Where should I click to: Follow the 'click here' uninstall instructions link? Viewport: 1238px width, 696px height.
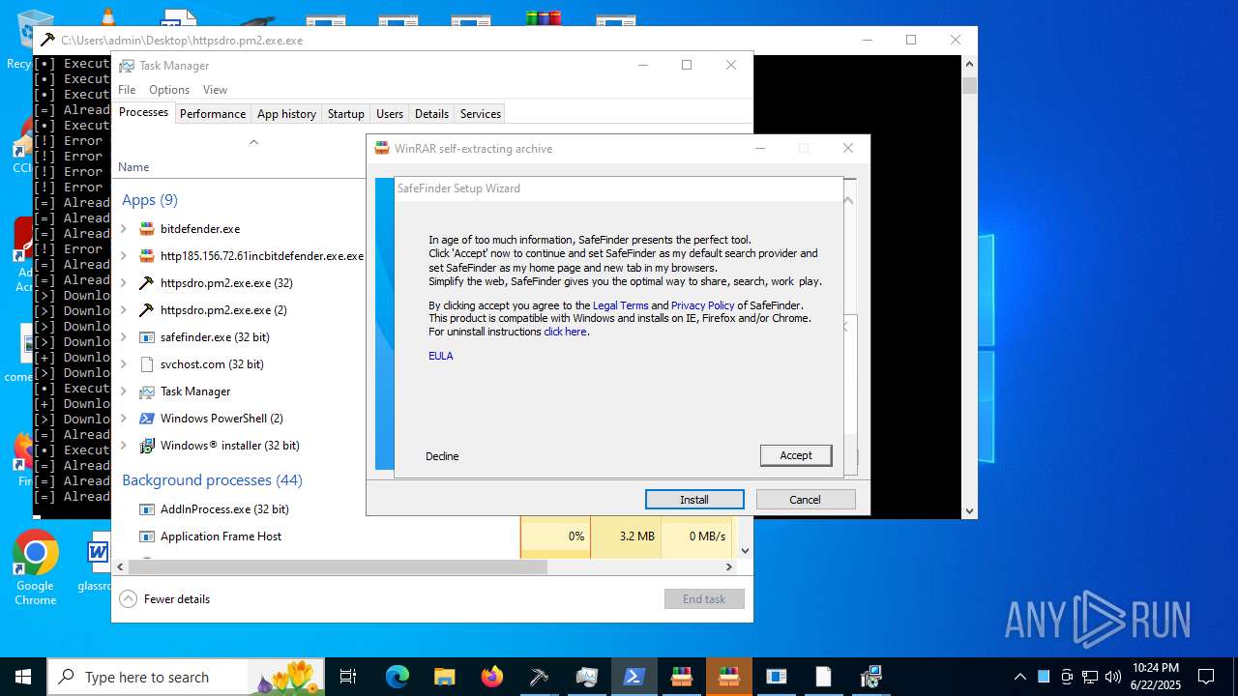(565, 332)
